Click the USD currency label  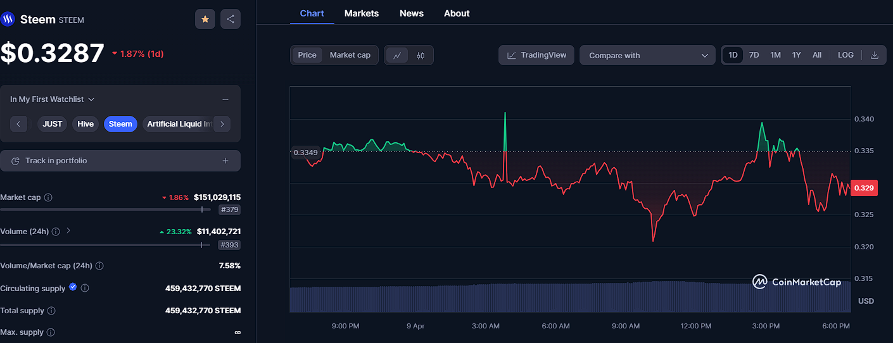pos(866,301)
